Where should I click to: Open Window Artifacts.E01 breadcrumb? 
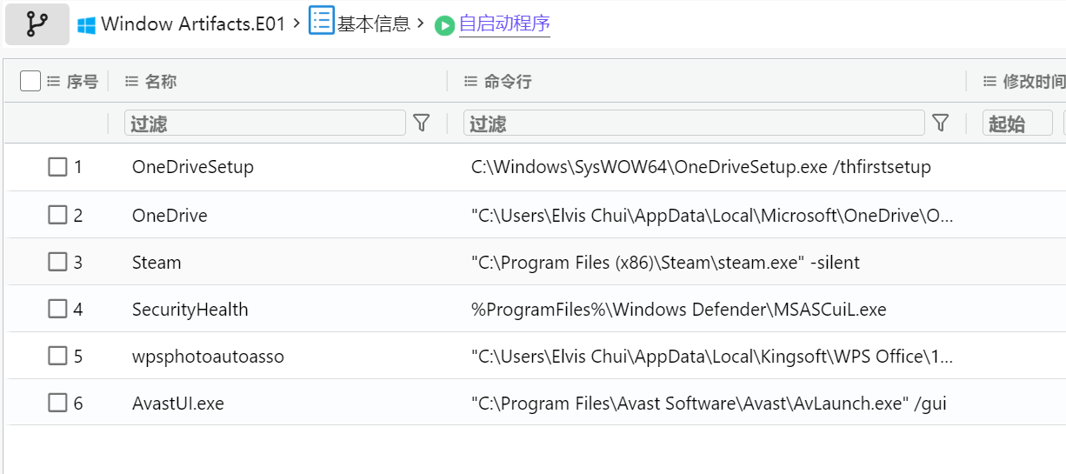(x=193, y=24)
